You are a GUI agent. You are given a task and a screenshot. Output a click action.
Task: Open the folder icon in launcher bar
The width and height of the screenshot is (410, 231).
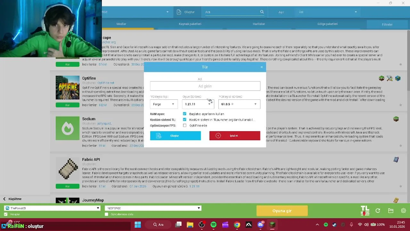[391, 211]
